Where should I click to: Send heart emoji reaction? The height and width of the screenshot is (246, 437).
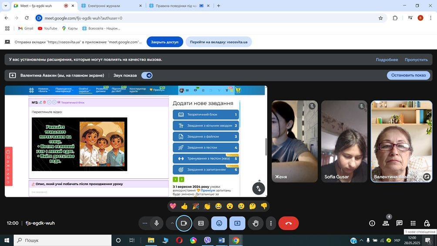pyautogui.click(x=173, y=206)
